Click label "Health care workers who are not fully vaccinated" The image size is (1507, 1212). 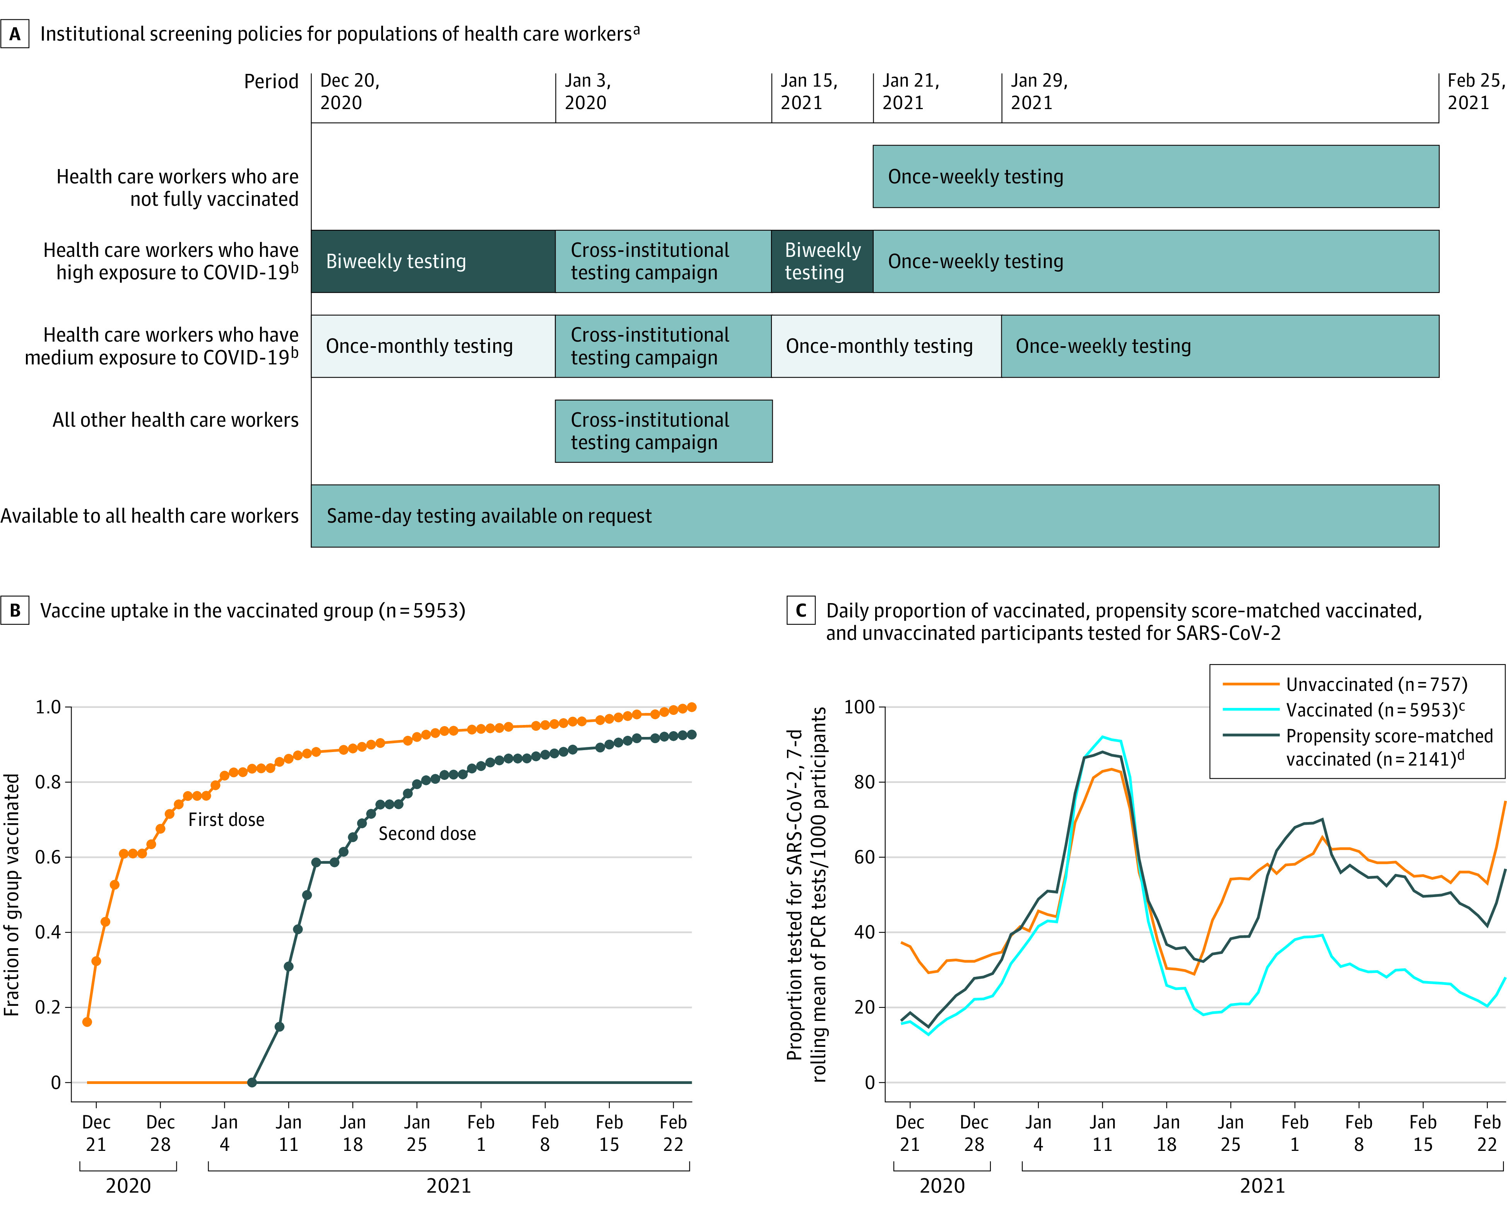[178, 187]
